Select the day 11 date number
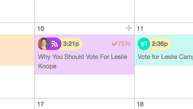 [x=140, y=29]
